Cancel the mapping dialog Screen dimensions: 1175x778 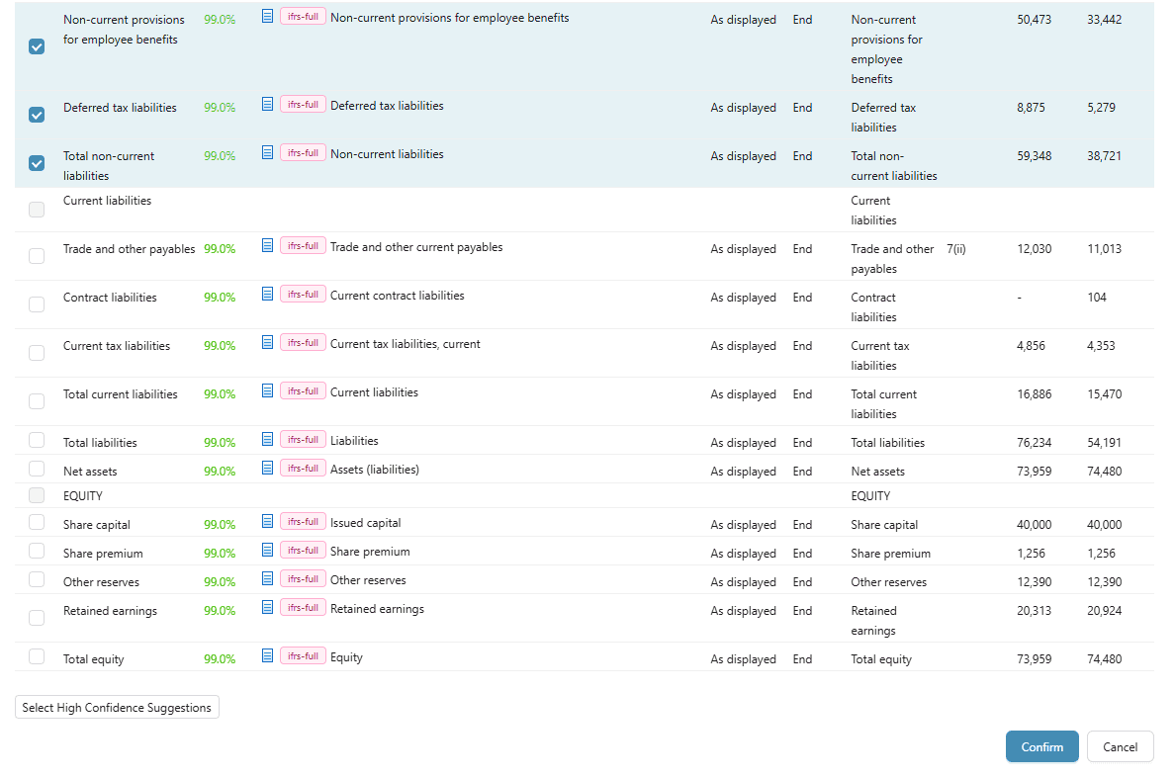point(1120,746)
